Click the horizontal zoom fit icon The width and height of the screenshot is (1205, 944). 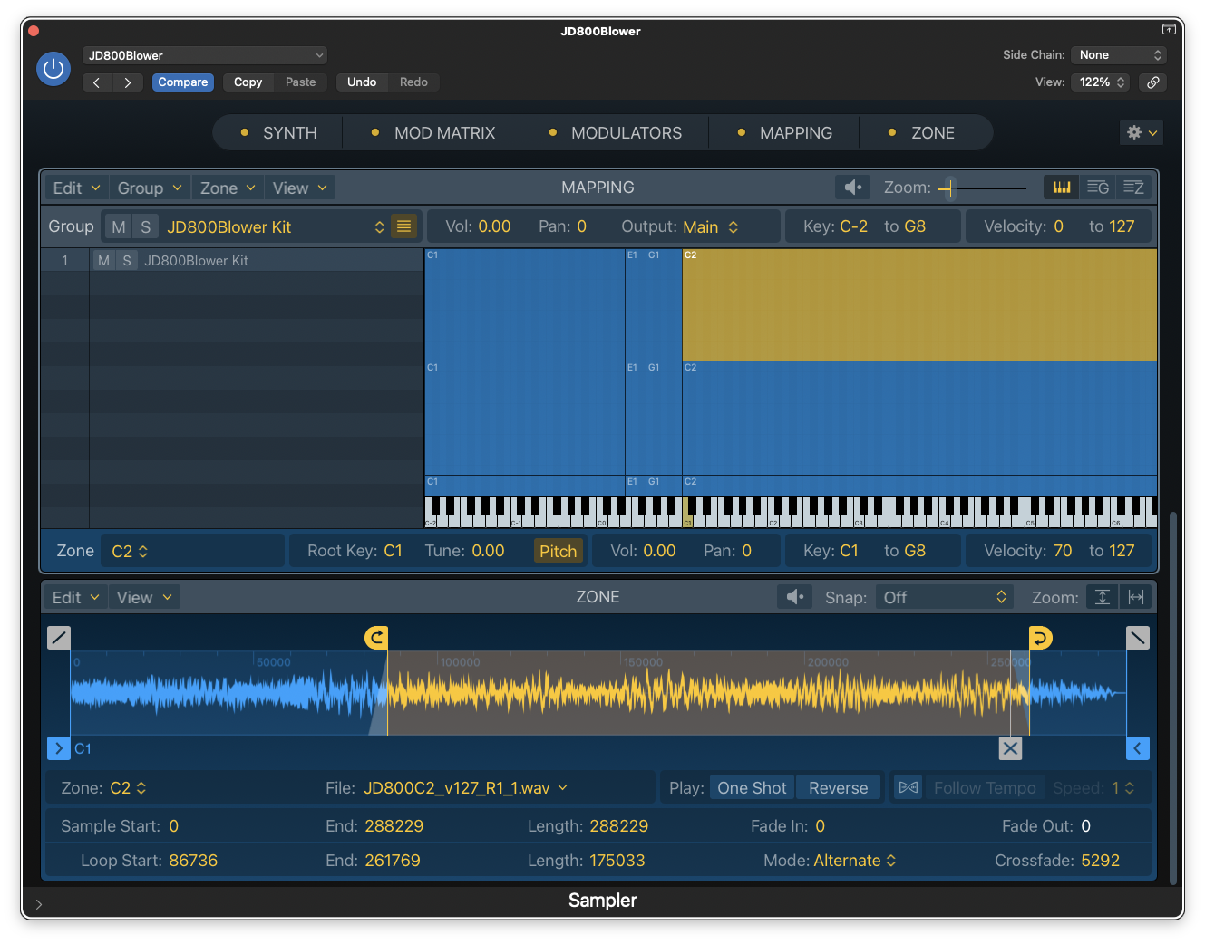1136,597
